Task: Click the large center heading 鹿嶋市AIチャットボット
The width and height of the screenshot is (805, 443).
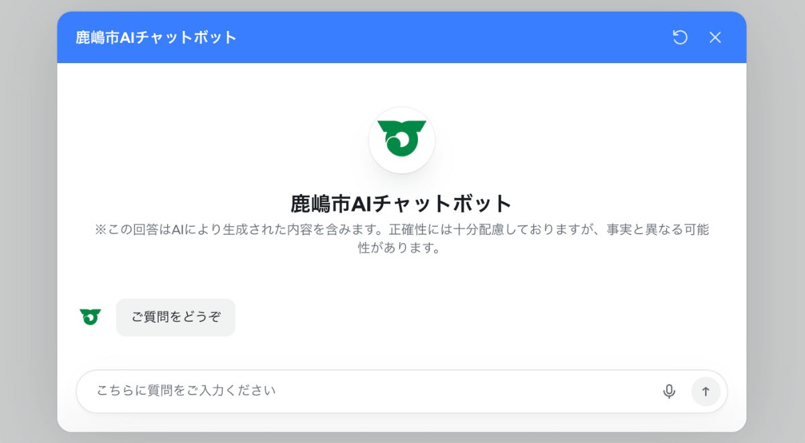Action: point(402,203)
